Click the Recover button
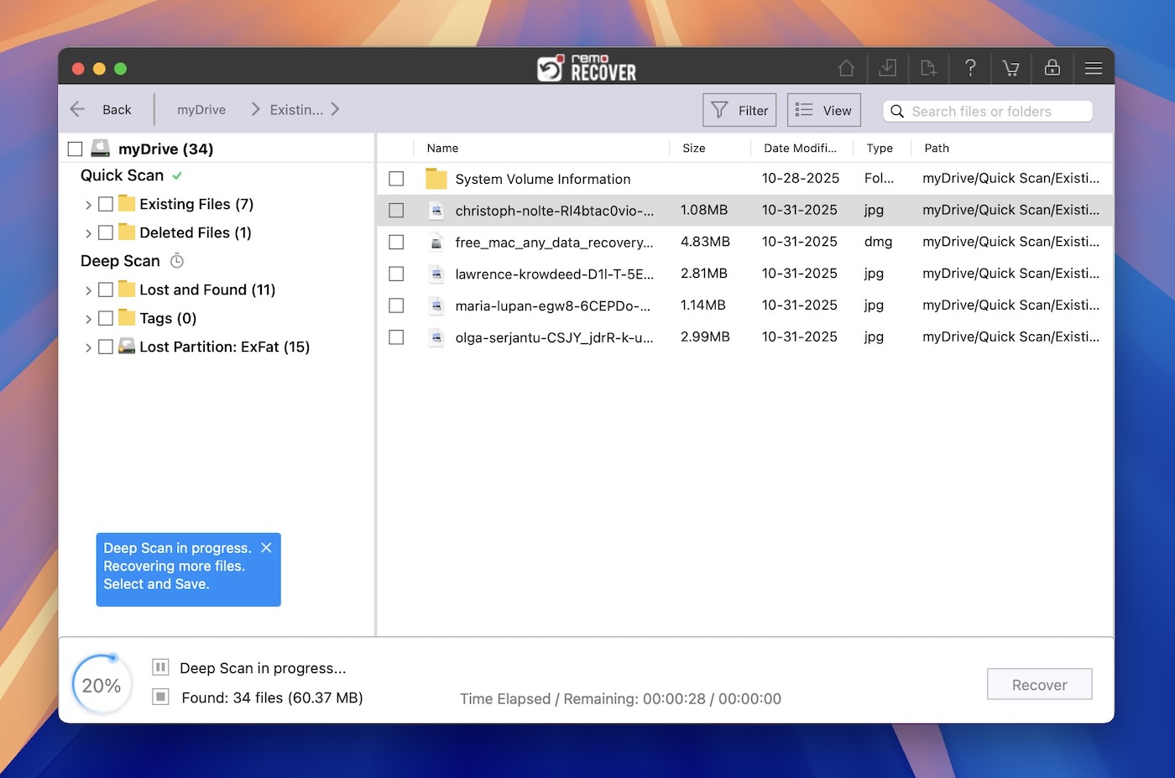 click(x=1039, y=684)
